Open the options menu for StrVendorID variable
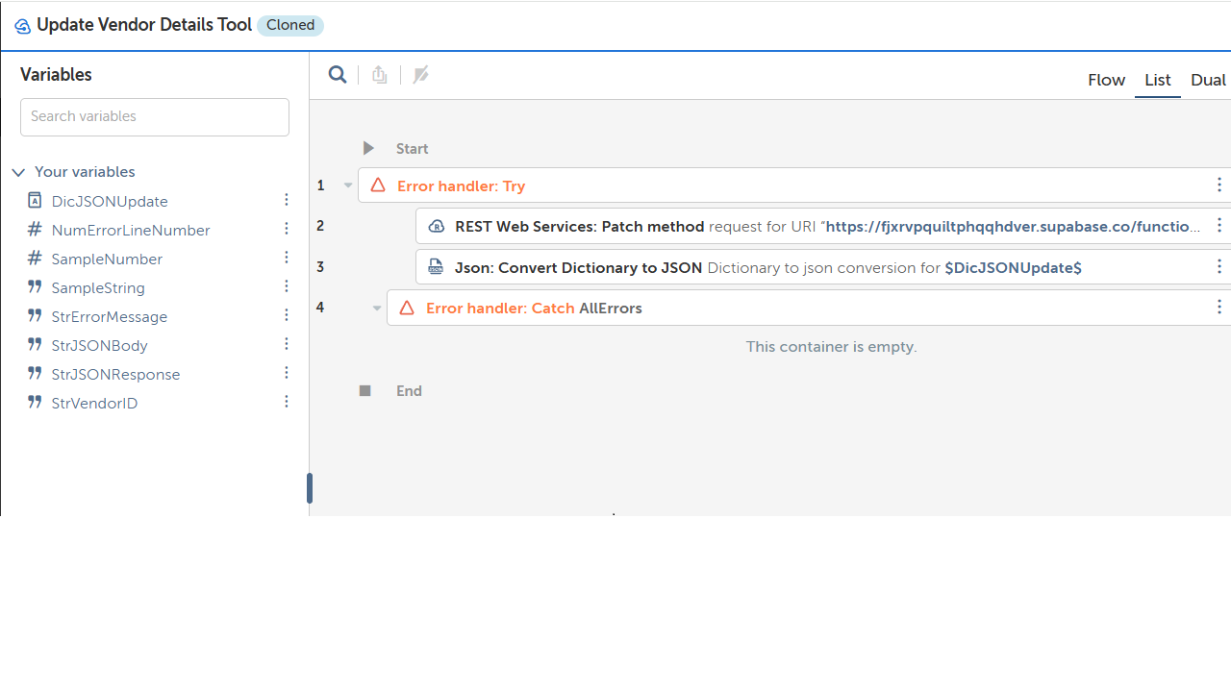The width and height of the screenshot is (1231, 692). point(287,403)
